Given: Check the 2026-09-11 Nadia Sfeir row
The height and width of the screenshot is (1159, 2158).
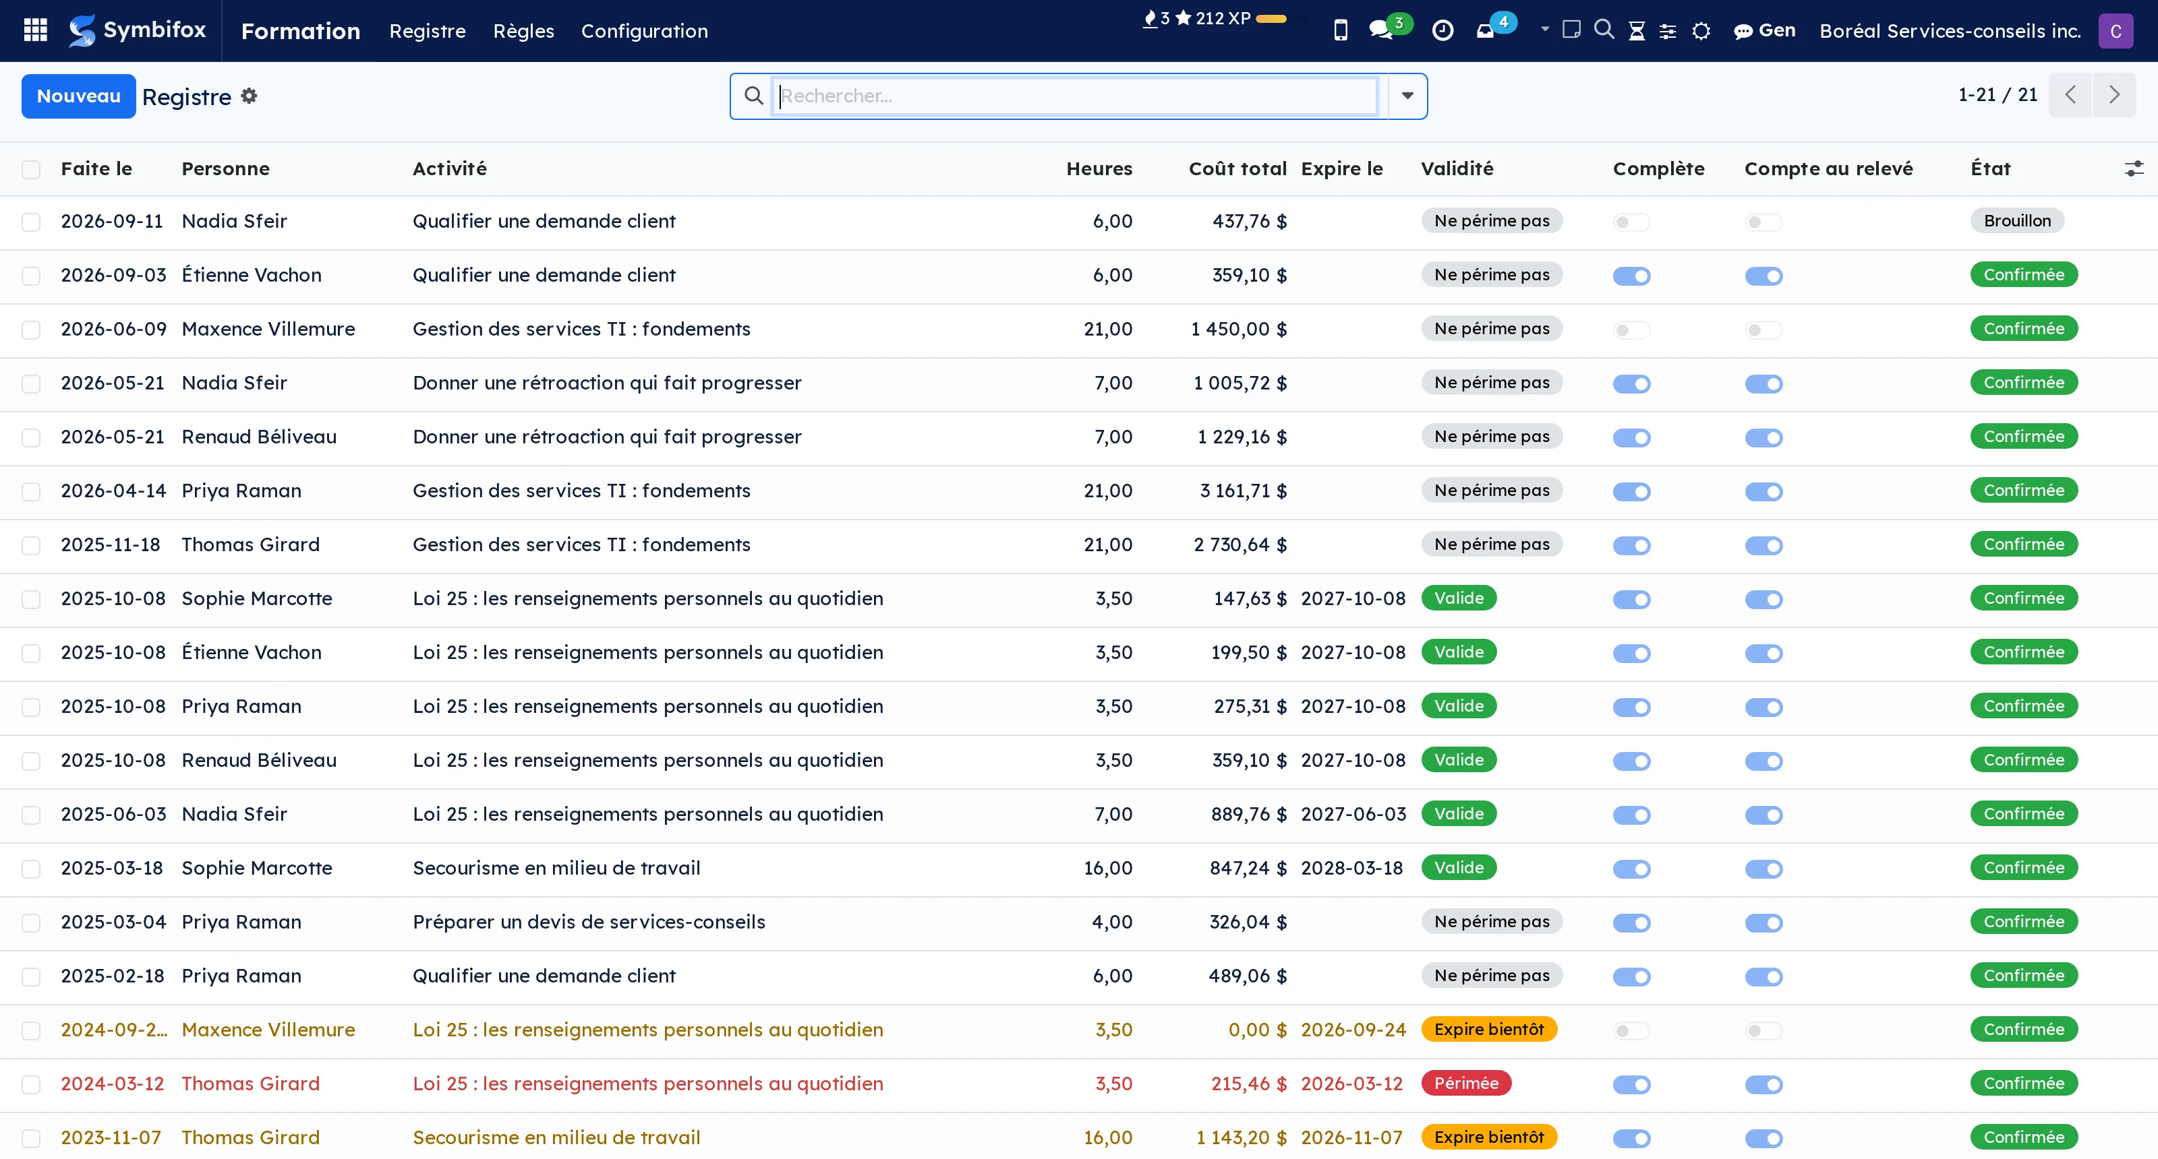Looking at the screenshot, I should (31, 222).
